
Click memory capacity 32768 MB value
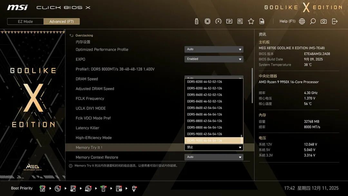pyautogui.click(x=312, y=122)
